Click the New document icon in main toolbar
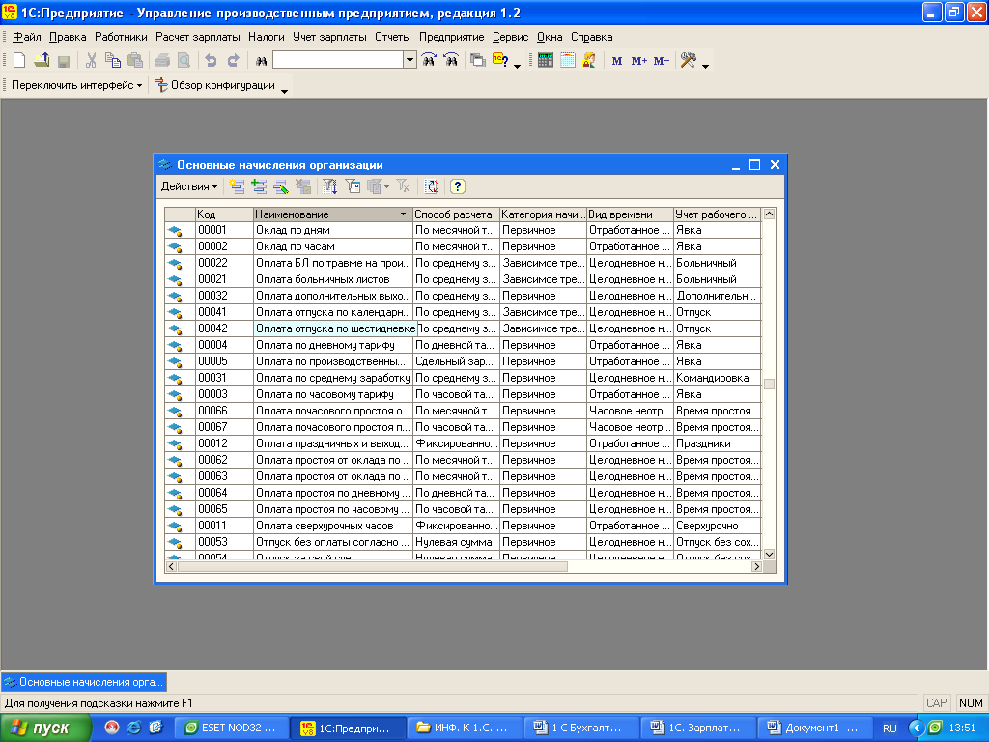 [x=19, y=60]
